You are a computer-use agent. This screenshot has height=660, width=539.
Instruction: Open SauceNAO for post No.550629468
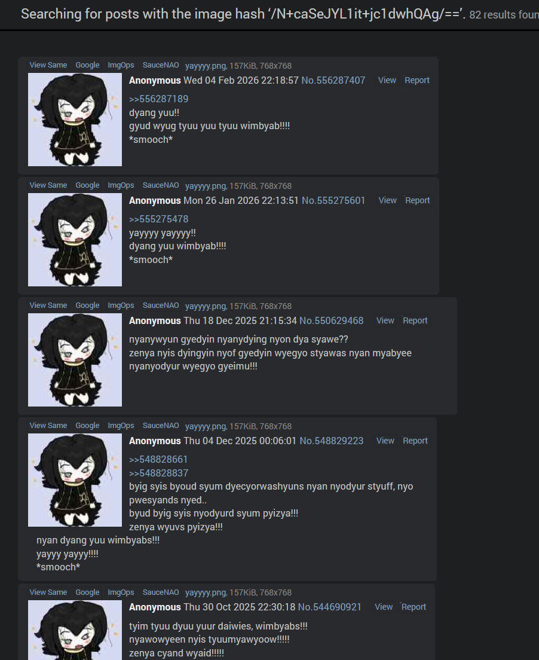click(161, 305)
